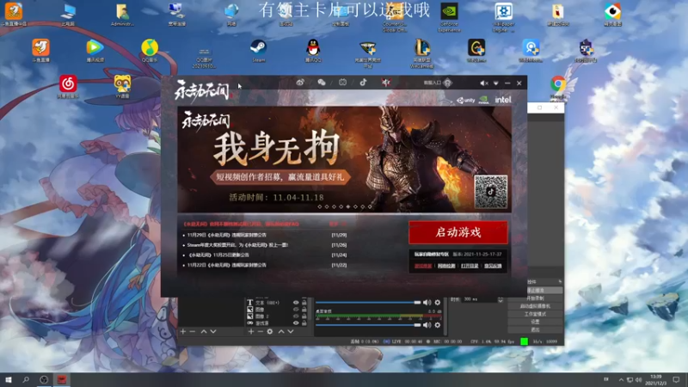The height and width of the screenshot is (387, 688).
Task: Add a scene with OBS scenes plus icon
Action: coord(183,331)
